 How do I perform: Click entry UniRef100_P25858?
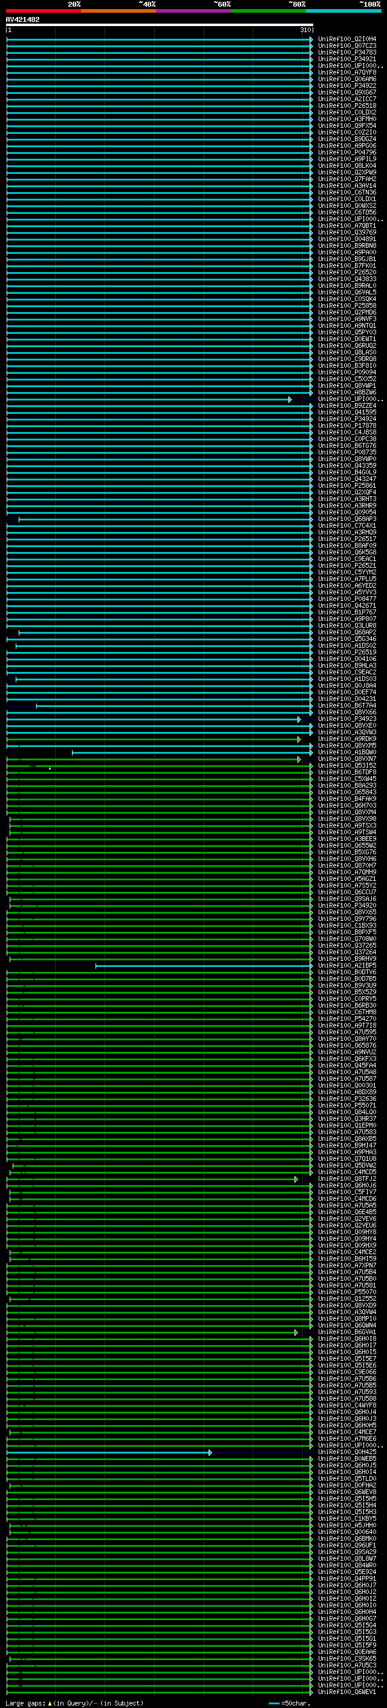[x=347, y=305]
